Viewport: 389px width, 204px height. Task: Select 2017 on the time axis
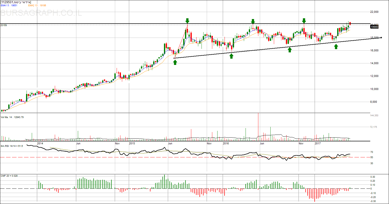(317, 143)
